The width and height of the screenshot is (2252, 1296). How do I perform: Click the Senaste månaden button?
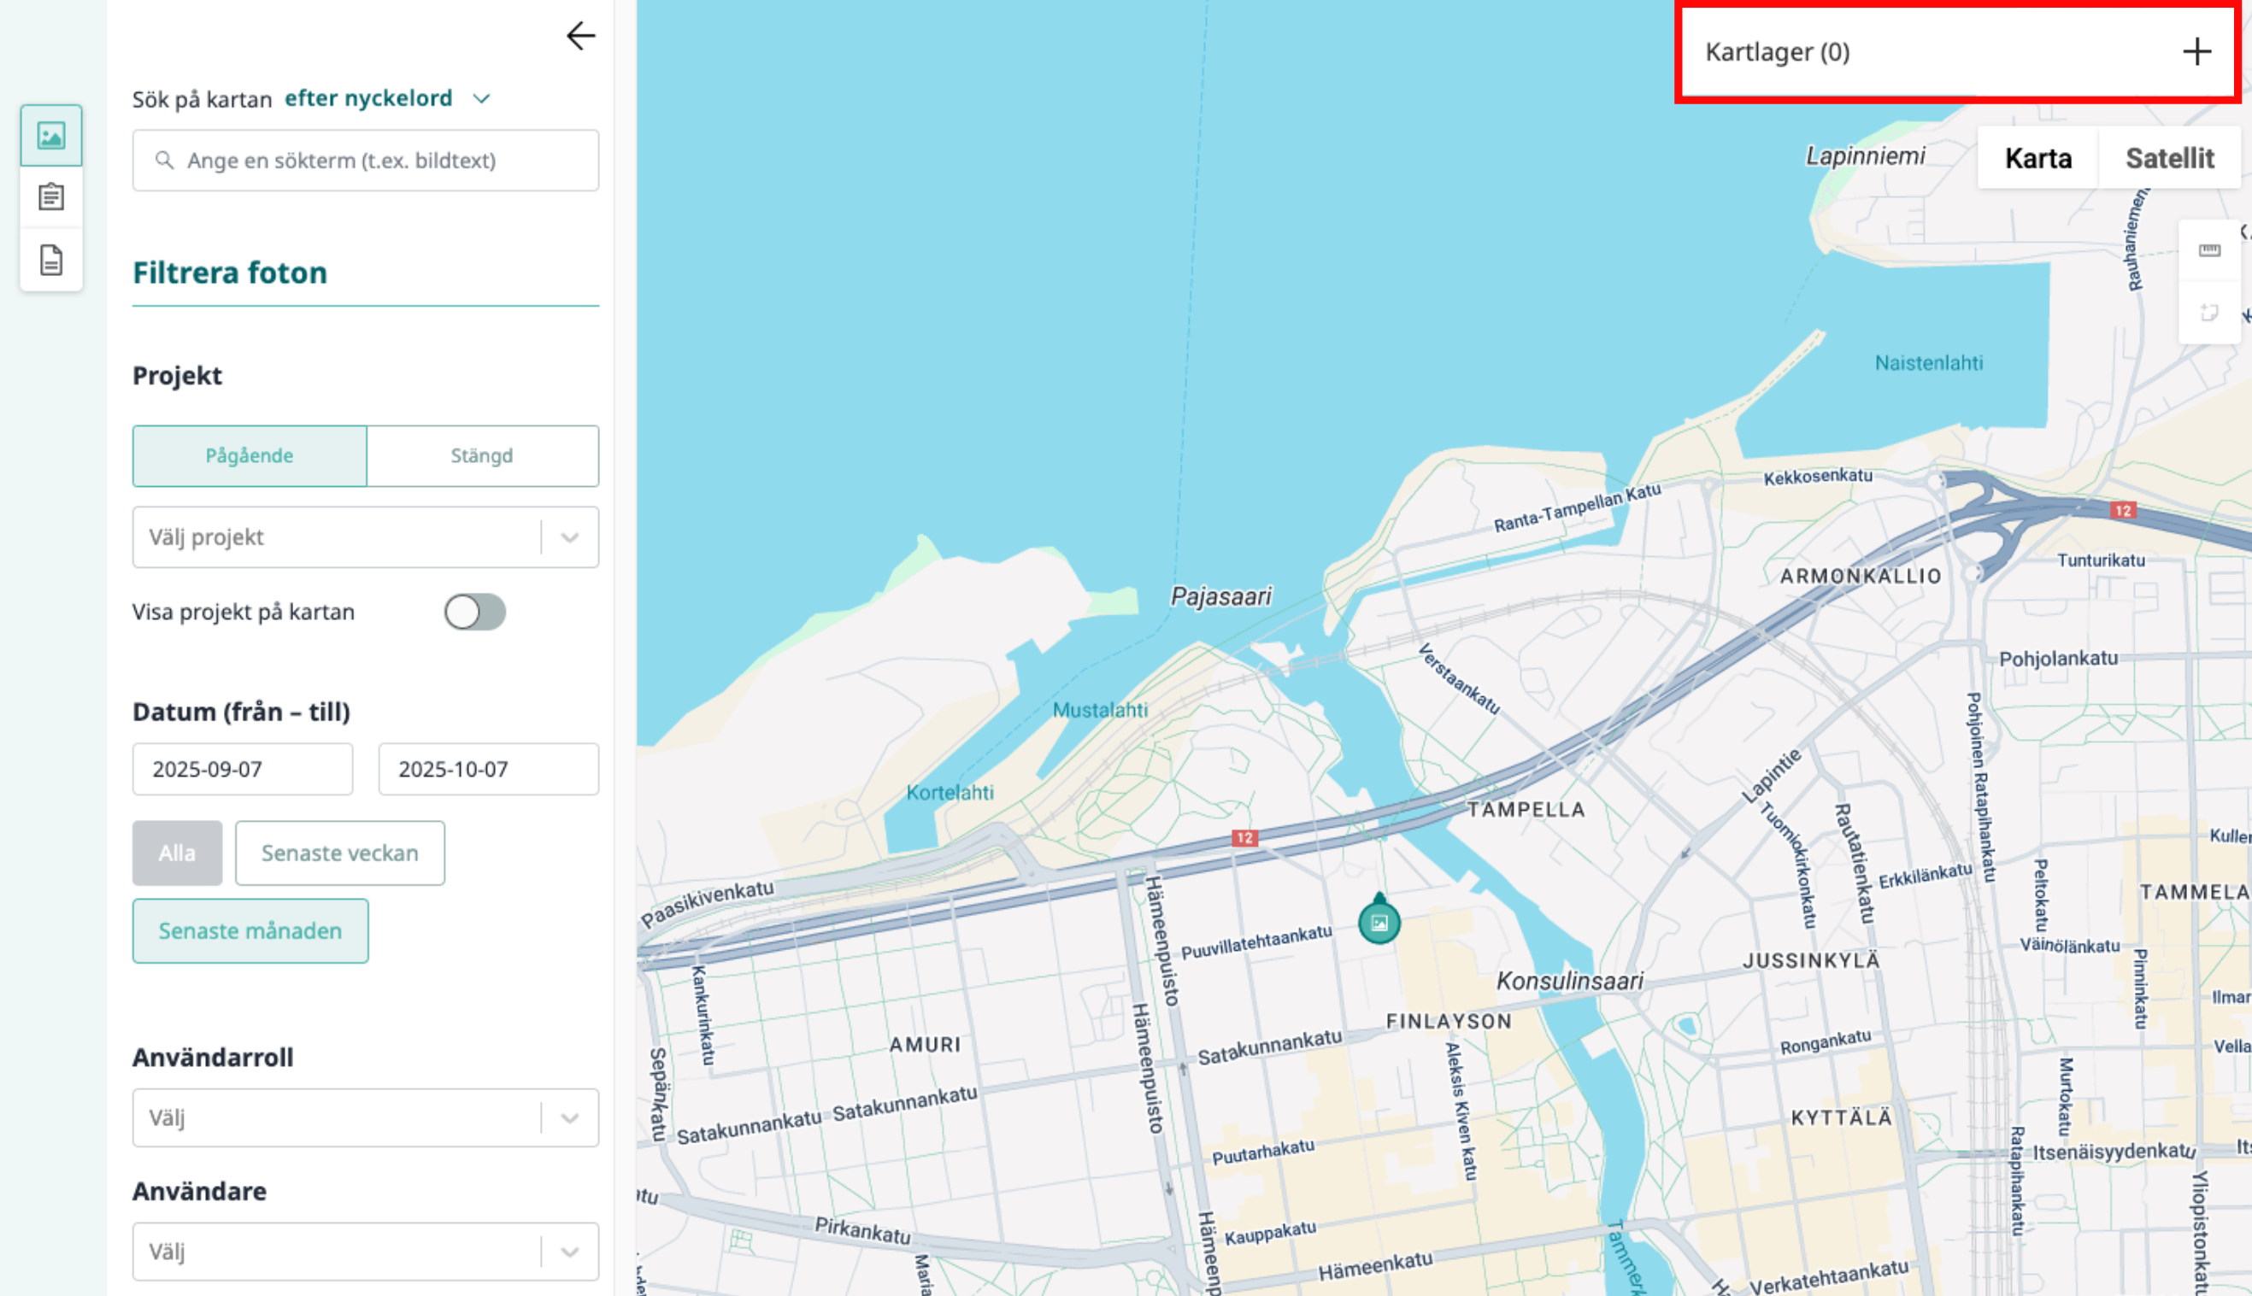[x=250, y=930]
